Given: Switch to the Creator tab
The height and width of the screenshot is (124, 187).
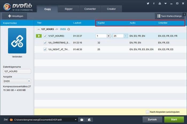Looking at the screenshot, I should click(x=111, y=9).
